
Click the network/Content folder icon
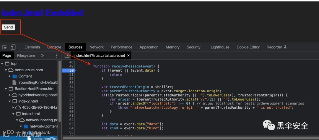[26, 126]
